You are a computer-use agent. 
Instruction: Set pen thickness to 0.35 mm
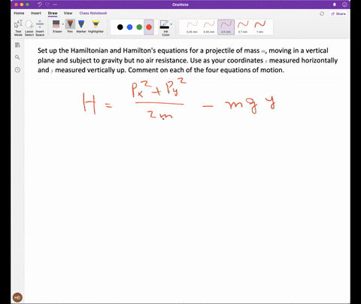(x=209, y=27)
